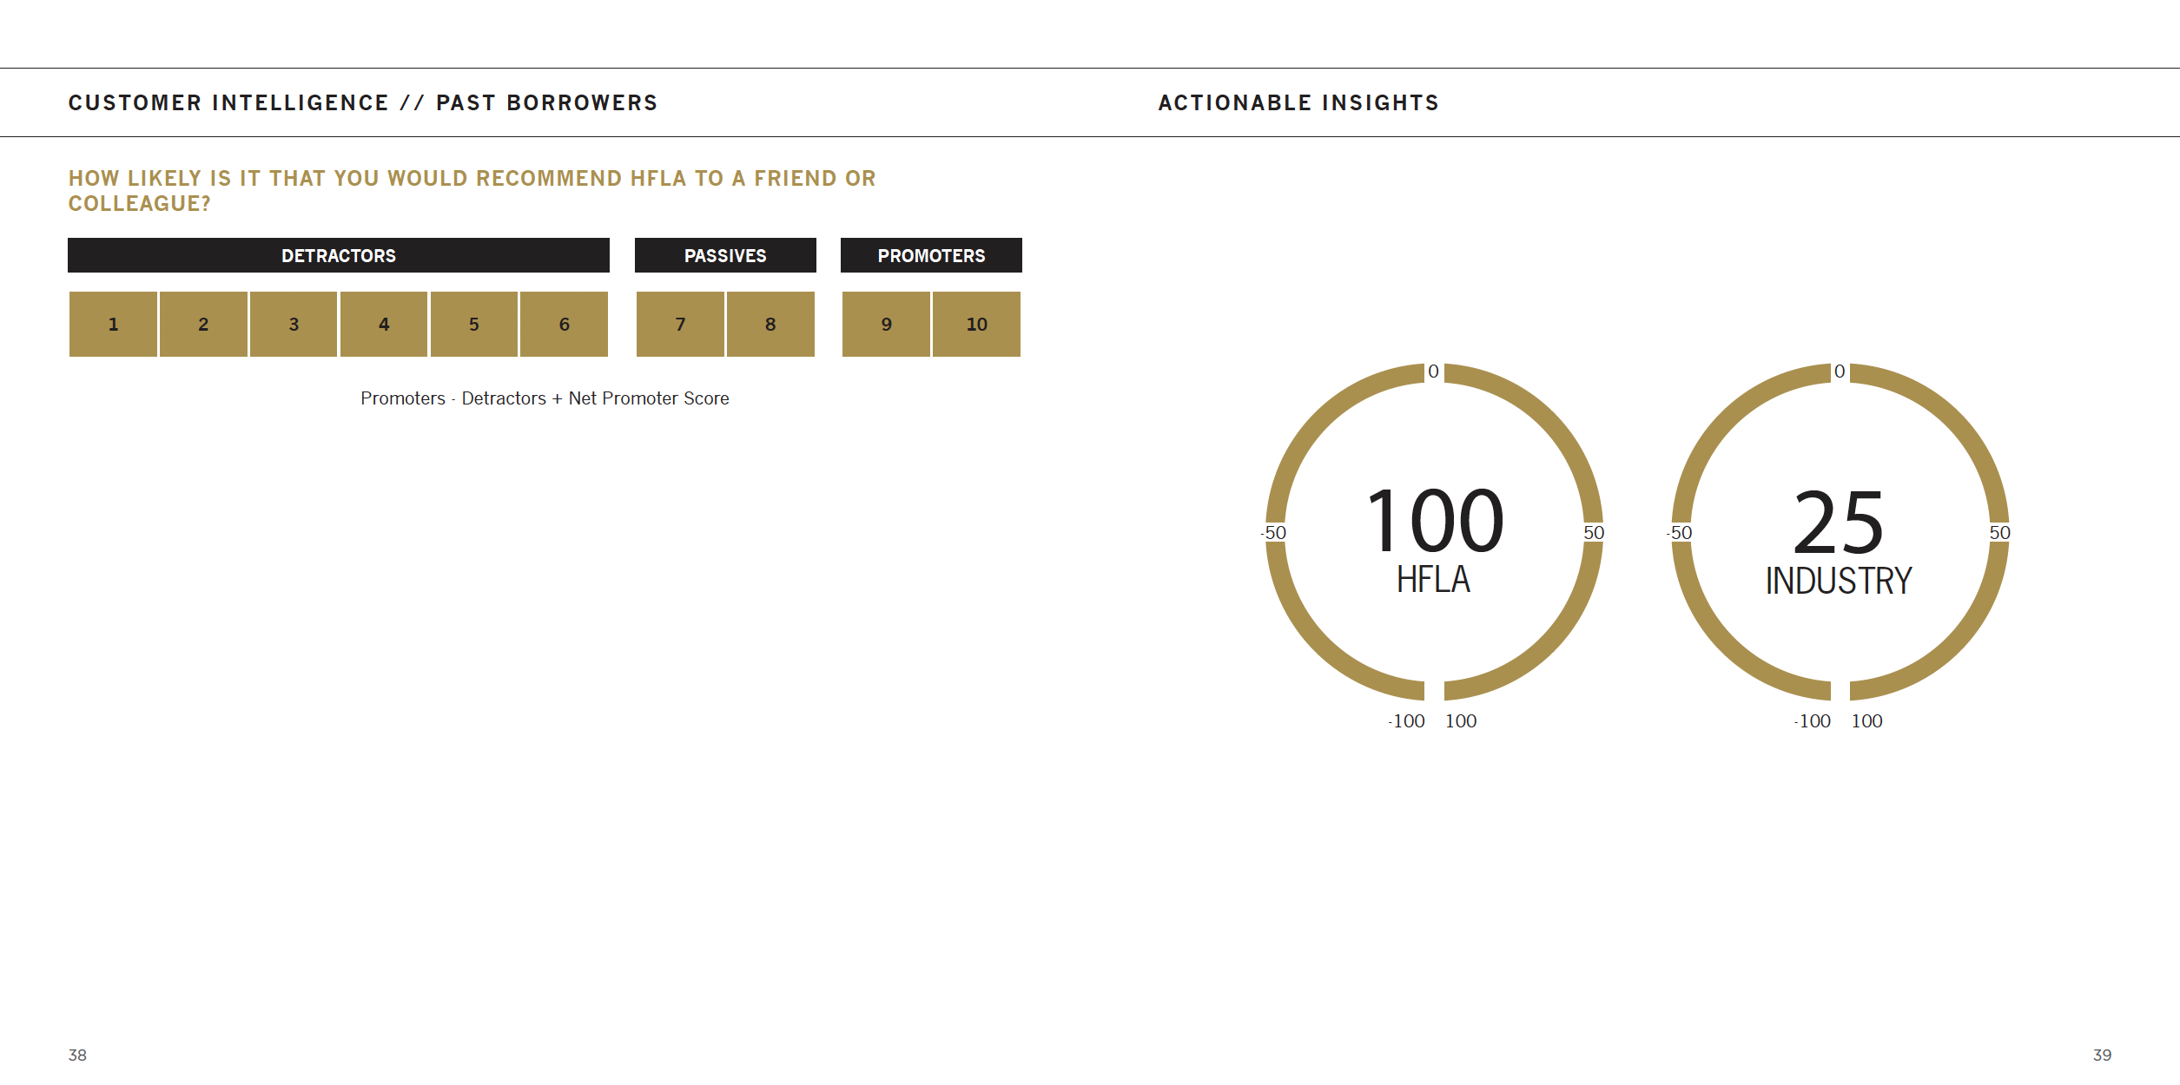This screenshot has width=2180, height=1085.
Task: Select rating box 10
Action: click(x=976, y=324)
